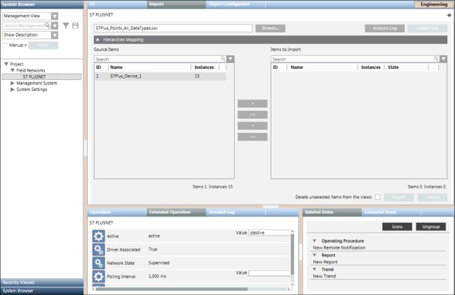Toggle the Manual navigation checkbox

point(5,45)
